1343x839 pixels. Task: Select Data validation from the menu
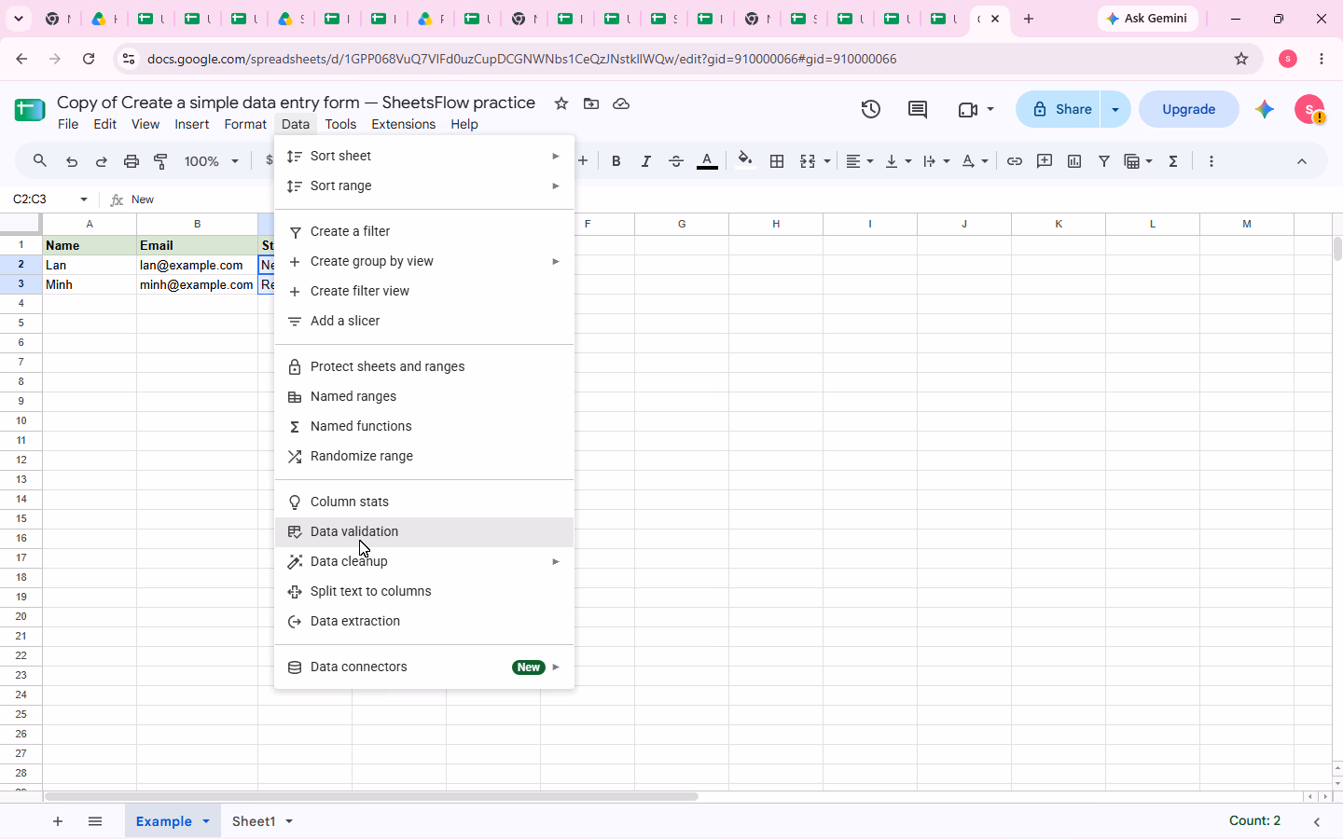(424, 531)
